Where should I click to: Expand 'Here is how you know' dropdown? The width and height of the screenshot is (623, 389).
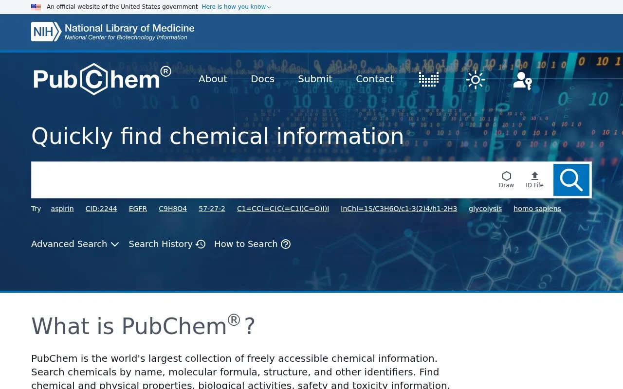click(237, 7)
